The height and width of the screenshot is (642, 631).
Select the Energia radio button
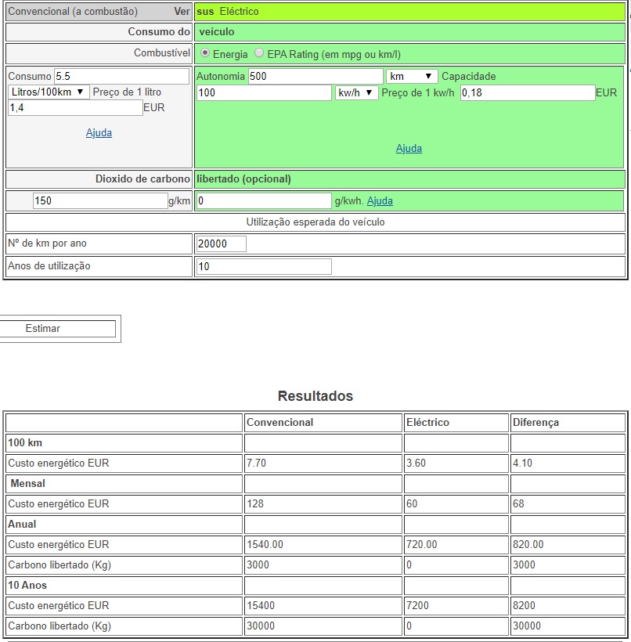click(205, 53)
